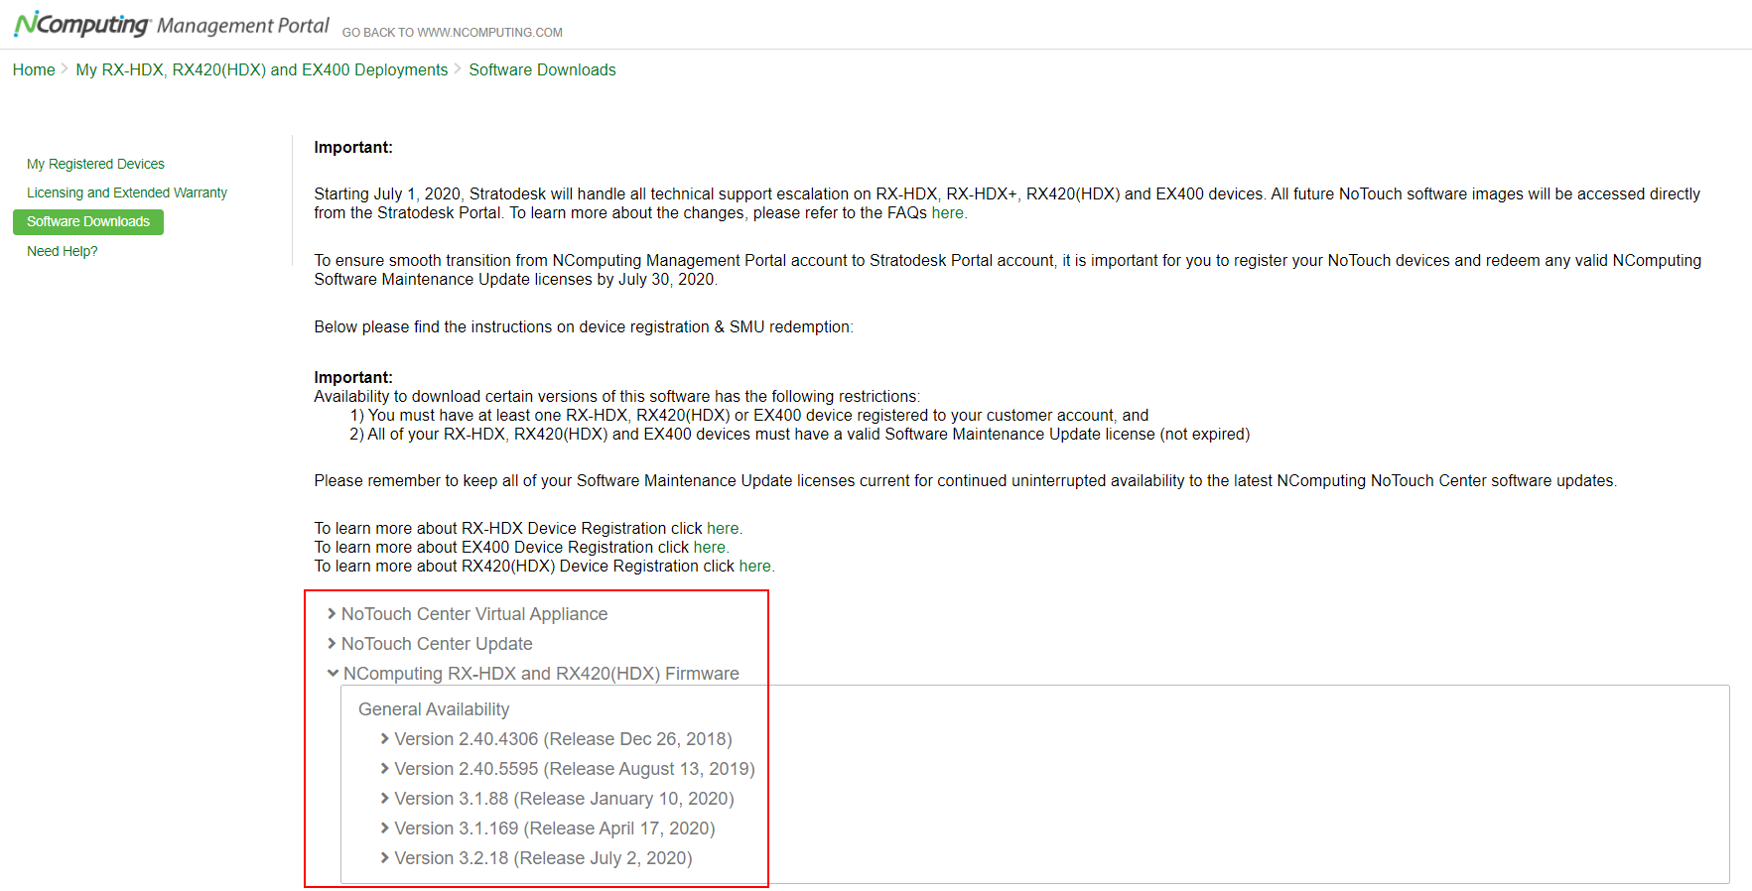Viewport: 1752px width, 891px height.
Task: Expand NoTouch Center Update chevron
Action: click(332, 644)
